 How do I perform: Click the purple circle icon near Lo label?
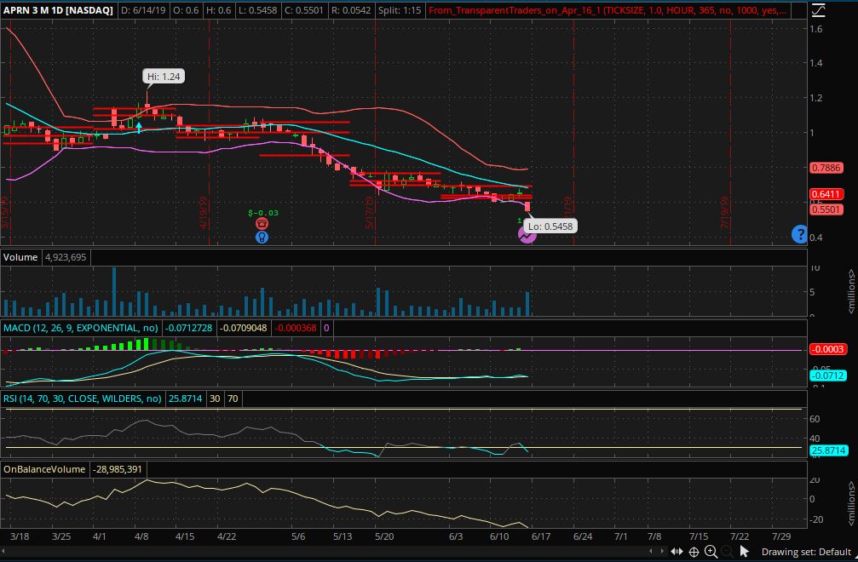coord(527,236)
